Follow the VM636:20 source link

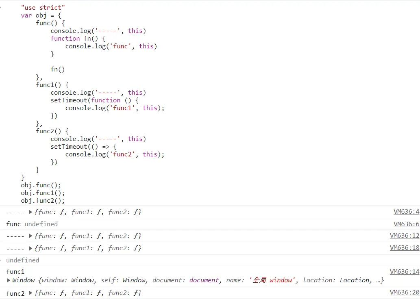click(404, 292)
